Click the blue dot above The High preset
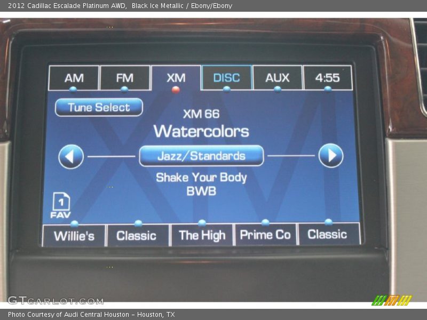427x320 pixels. [202, 222]
